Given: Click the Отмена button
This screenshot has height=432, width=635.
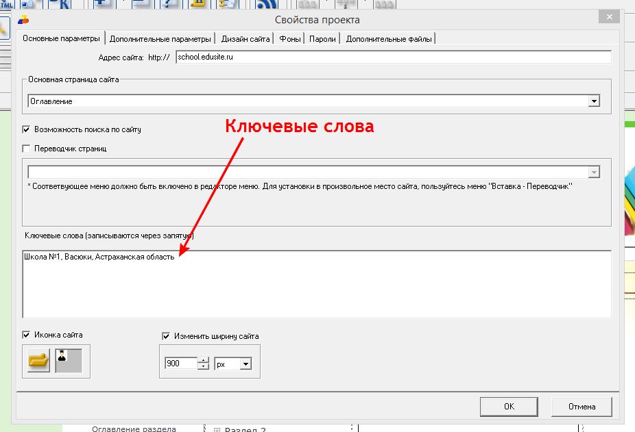Looking at the screenshot, I should point(582,406).
